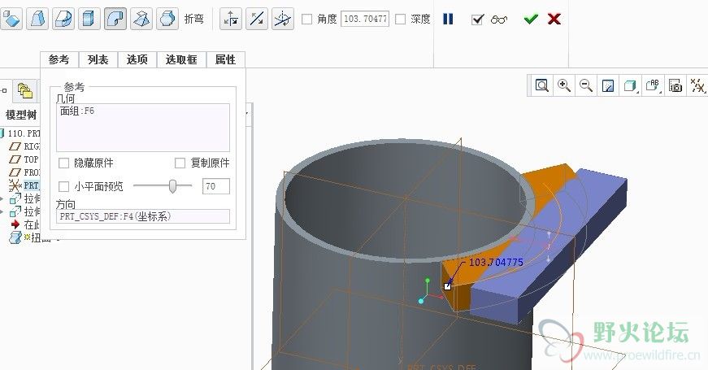This screenshot has width=708, height=370.
Task: Click the Zoom Out magnifier icon
Action: [585, 85]
